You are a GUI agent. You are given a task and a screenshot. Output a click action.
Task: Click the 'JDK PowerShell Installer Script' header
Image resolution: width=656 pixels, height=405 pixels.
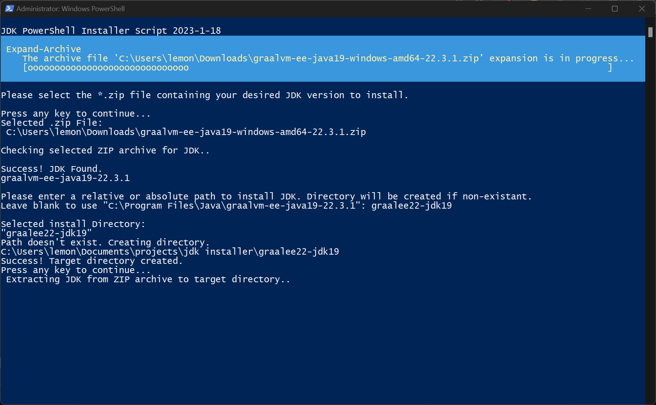pos(111,30)
